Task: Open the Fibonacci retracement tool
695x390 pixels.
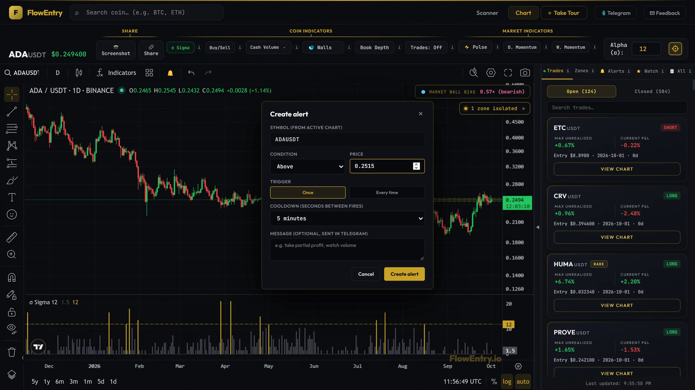Action: click(12, 129)
